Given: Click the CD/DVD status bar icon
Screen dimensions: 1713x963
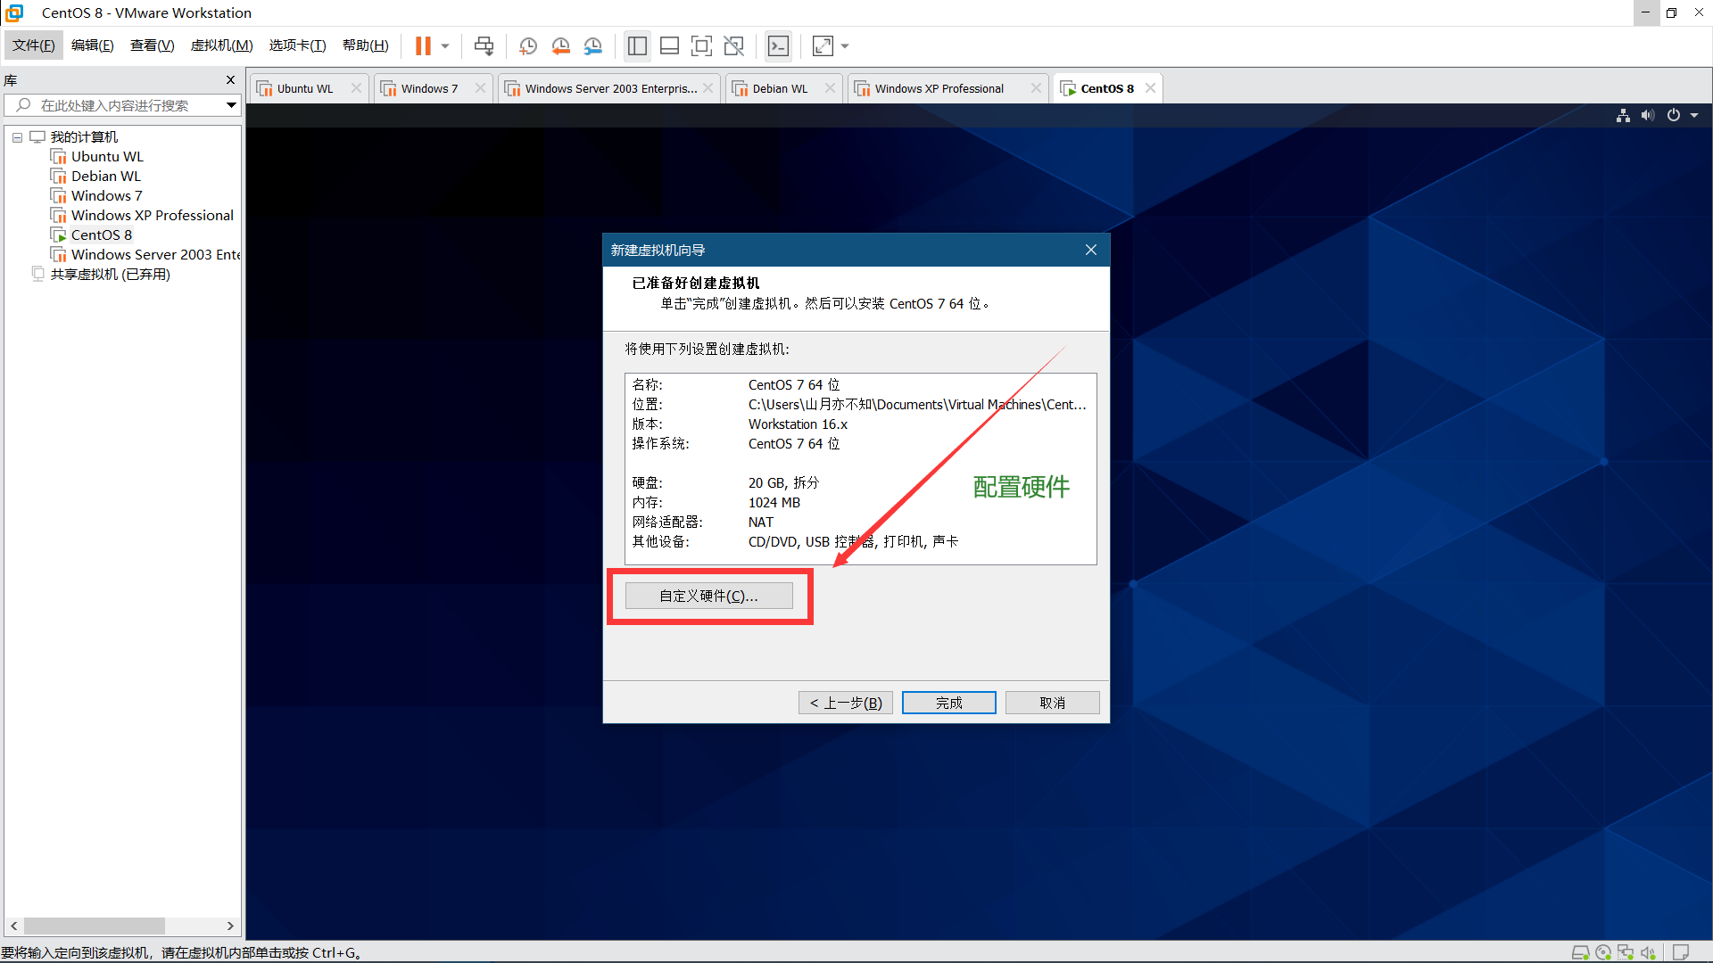Looking at the screenshot, I should click(1603, 952).
